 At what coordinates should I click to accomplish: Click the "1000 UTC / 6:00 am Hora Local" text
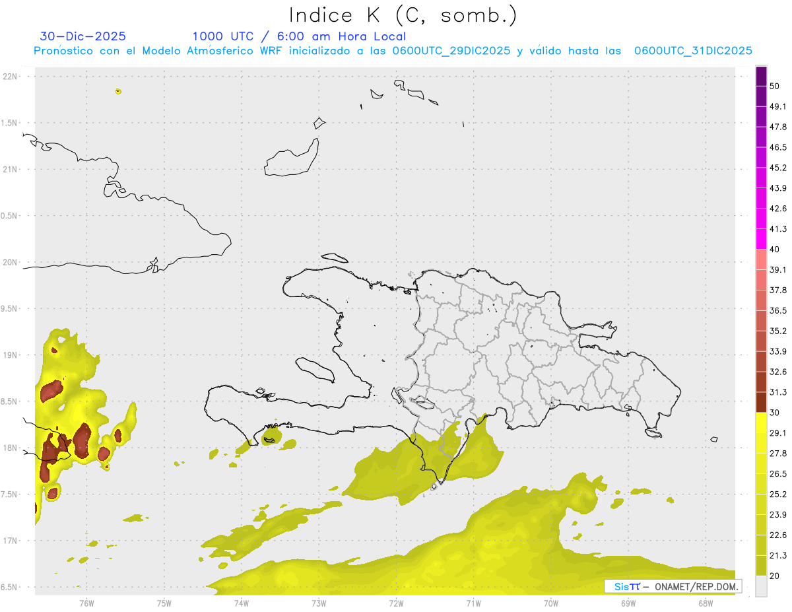pyautogui.click(x=299, y=36)
